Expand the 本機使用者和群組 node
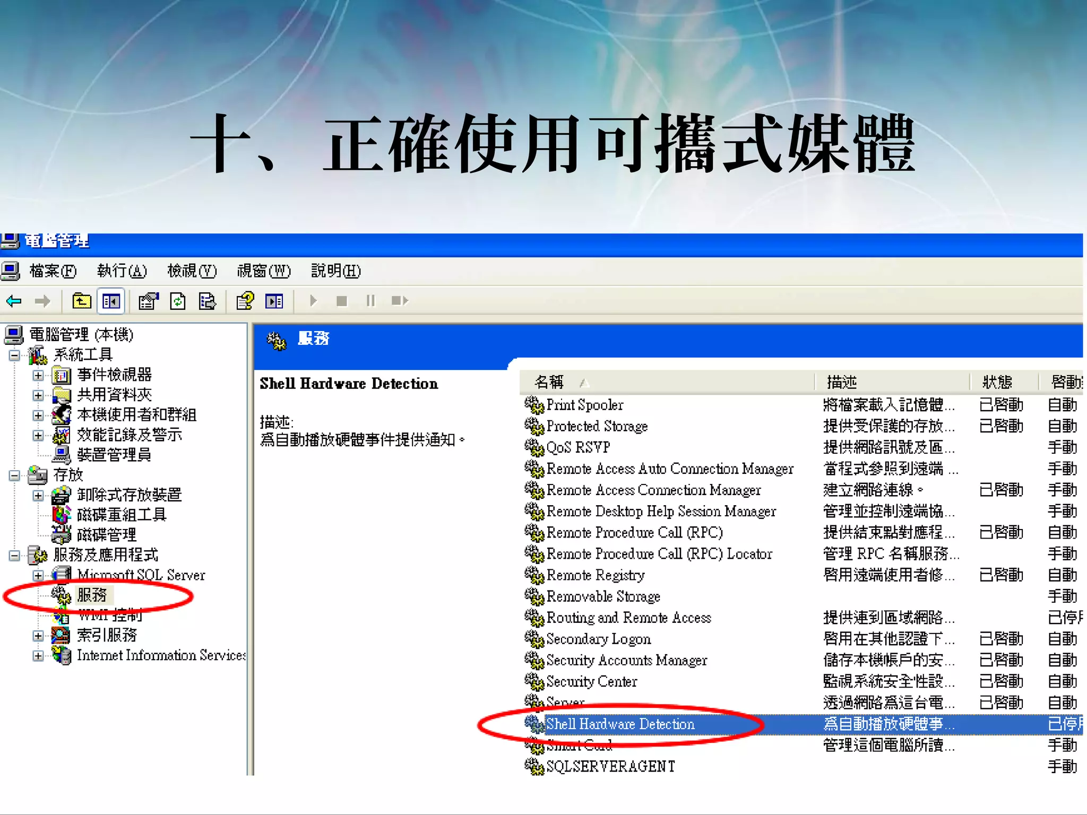This screenshot has height=815, width=1087. pyautogui.click(x=38, y=415)
